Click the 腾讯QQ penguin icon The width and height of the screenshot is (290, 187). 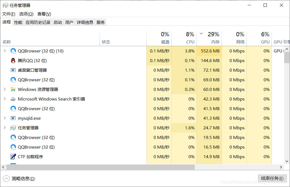point(13,61)
